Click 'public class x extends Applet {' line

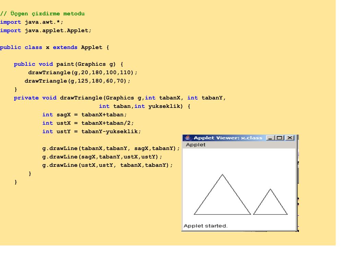click(55, 47)
